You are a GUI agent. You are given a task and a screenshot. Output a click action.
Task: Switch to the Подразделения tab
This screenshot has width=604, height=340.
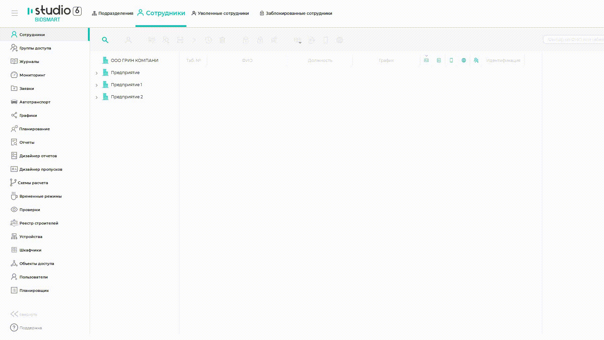click(113, 13)
